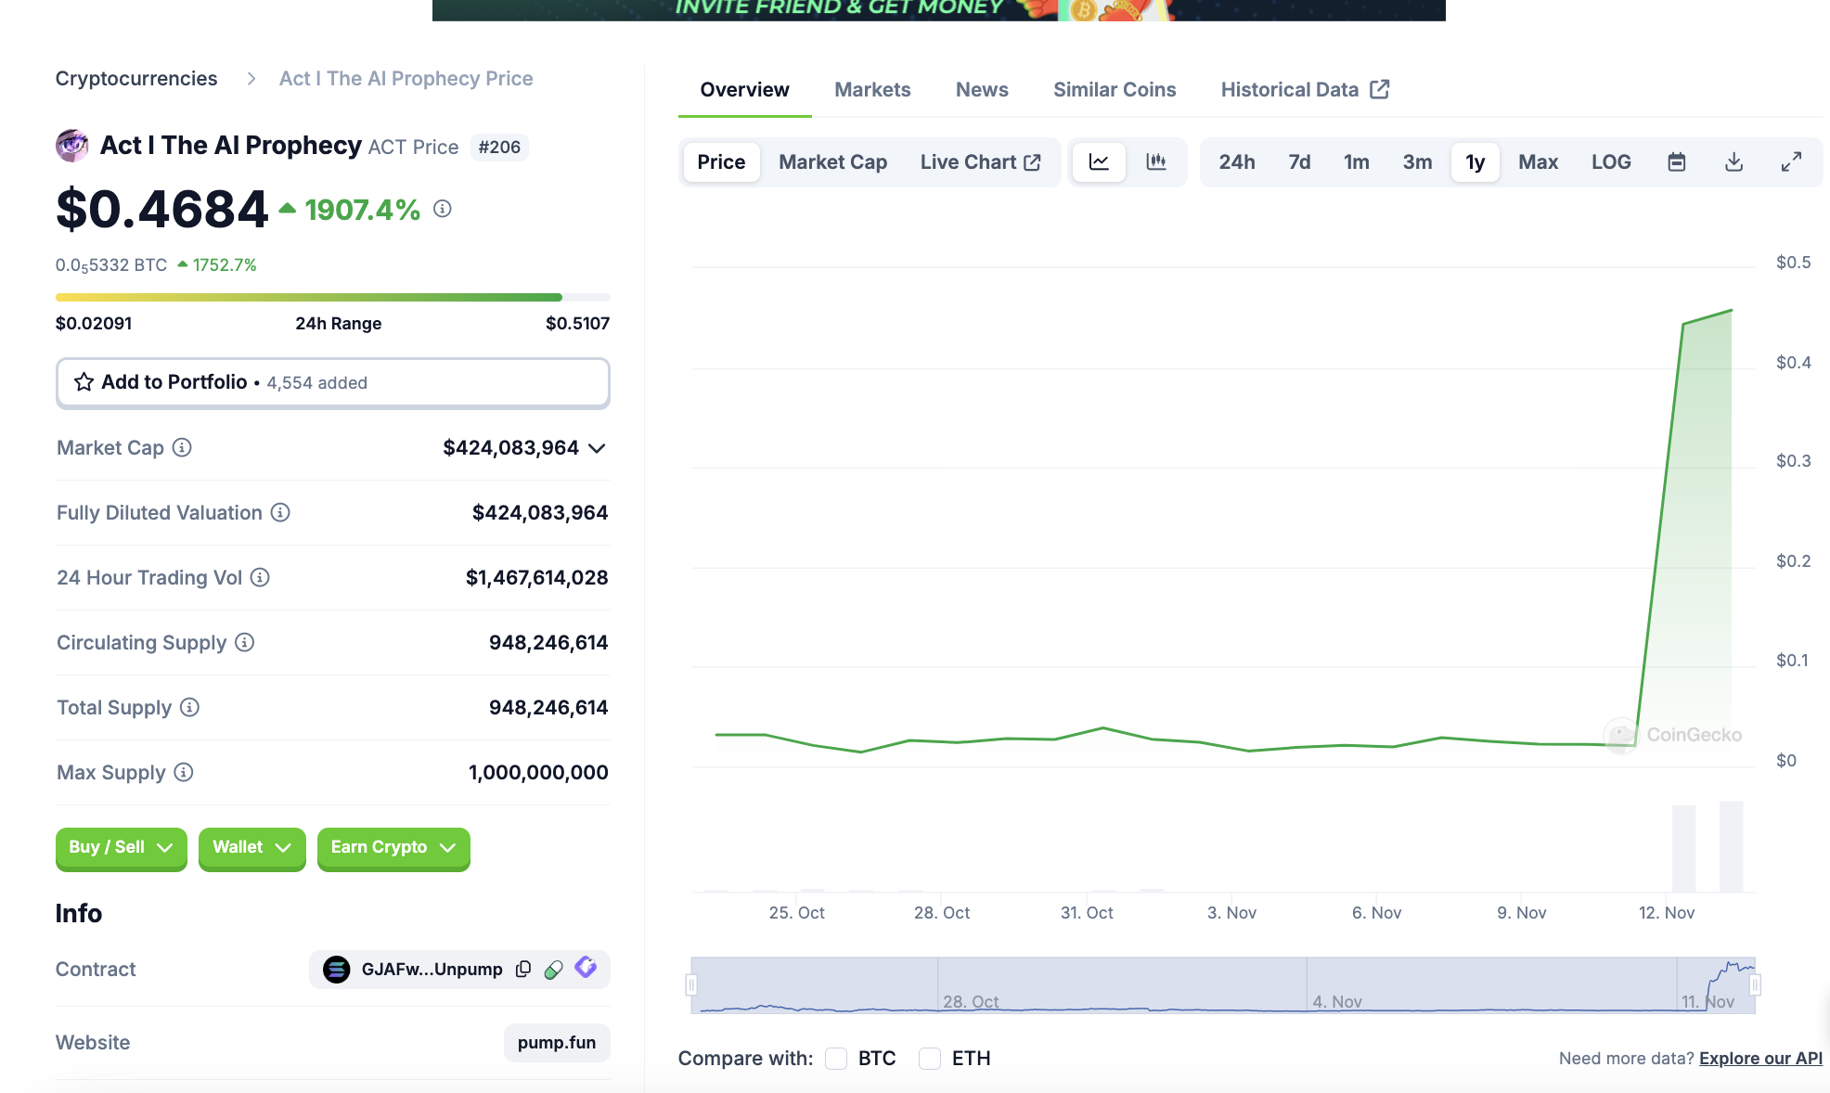Switch to the Markets tab

pos(872,90)
